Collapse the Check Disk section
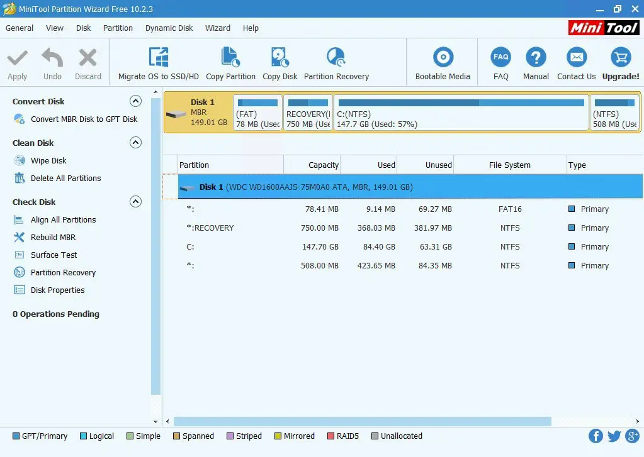 pos(135,202)
